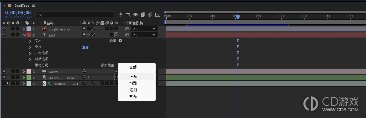Click the Illustrator icon of brightness.ai
The width and height of the screenshot is (366, 118).
(x=44, y=29)
